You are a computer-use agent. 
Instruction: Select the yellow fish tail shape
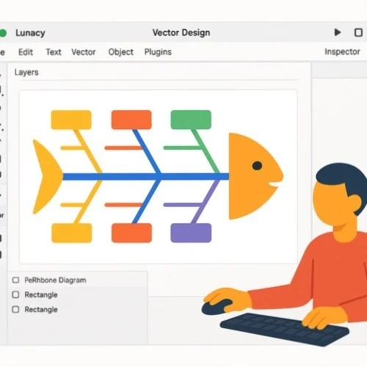[x=48, y=177]
